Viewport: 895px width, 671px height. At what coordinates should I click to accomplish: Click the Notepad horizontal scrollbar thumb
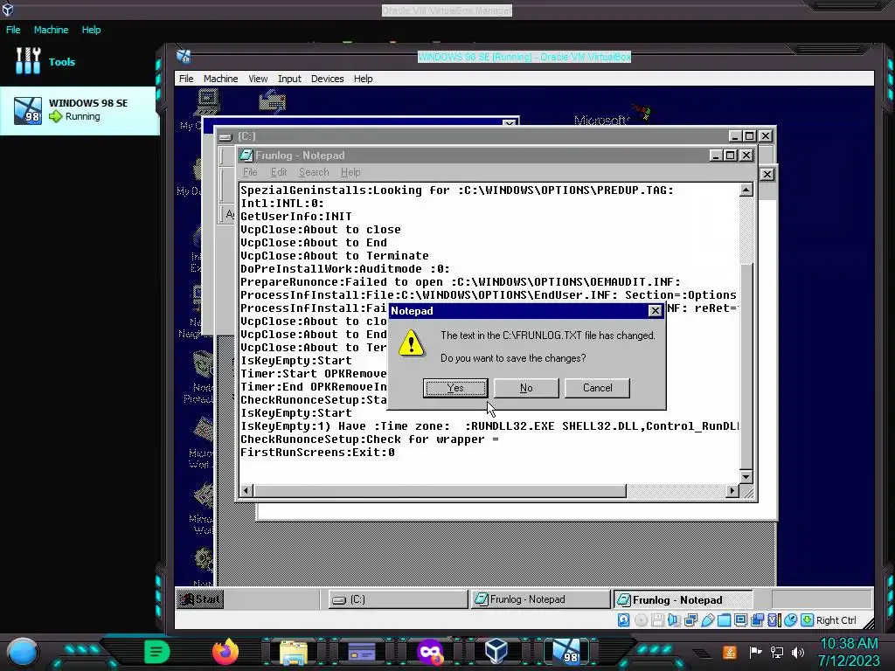click(x=441, y=491)
